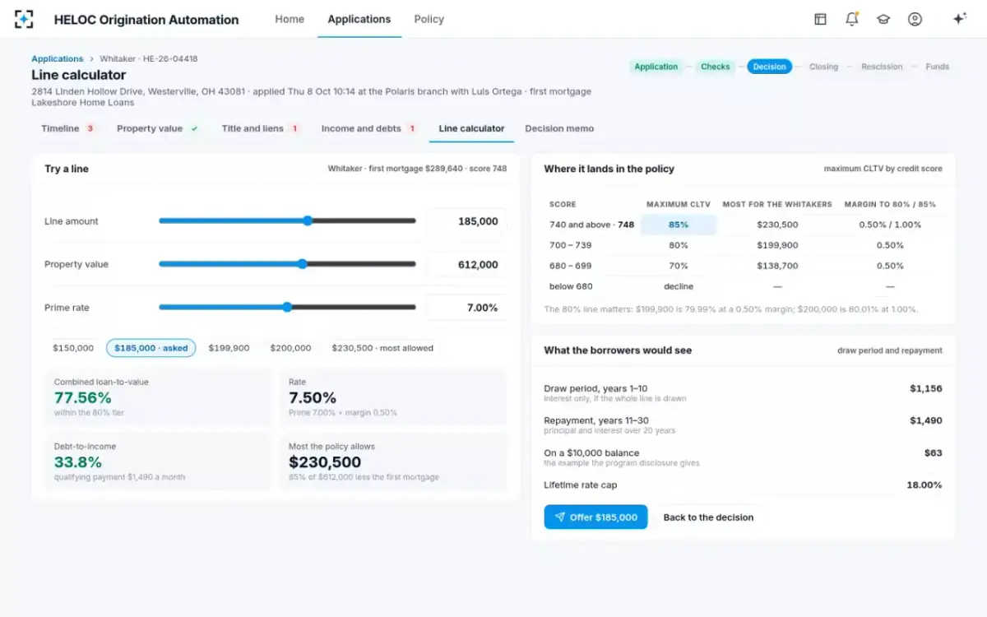The image size is (987, 617).
Task: Click the Decision stage pill
Action: (769, 67)
